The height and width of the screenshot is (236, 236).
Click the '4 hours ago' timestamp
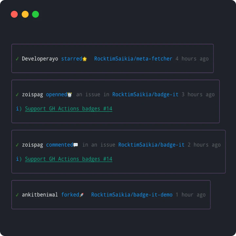click(192, 59)
